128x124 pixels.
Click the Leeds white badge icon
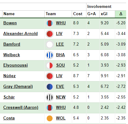pos(49,44)
